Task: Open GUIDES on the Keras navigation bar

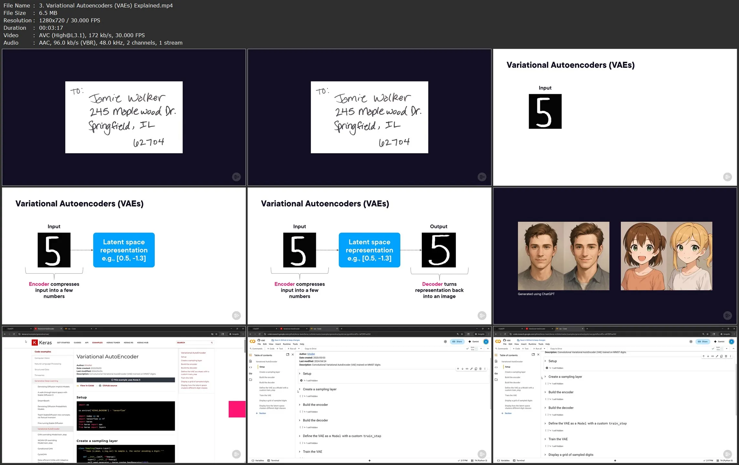Action: [78, 343]
